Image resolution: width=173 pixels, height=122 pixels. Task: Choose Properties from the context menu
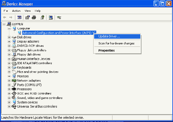click(x=117, y=50)
